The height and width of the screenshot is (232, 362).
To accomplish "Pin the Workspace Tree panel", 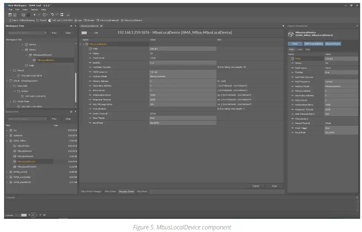I will click(75, 26).
